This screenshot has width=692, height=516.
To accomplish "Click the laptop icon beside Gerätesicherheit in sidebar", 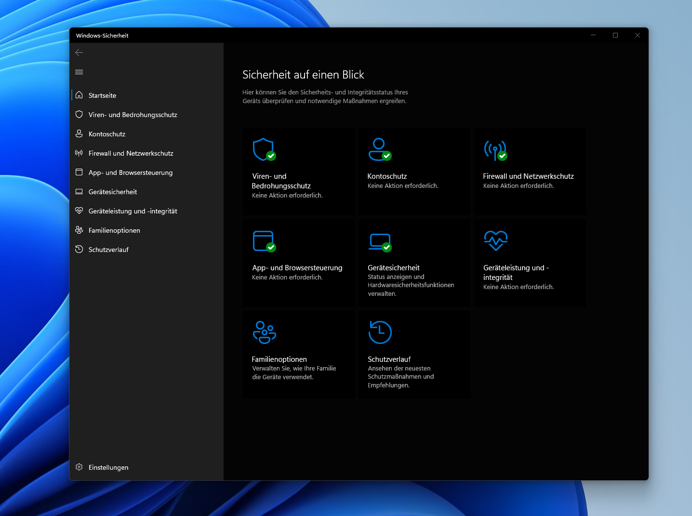I will click(79, 191).
